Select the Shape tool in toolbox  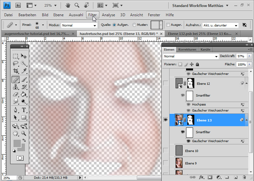(x=23, y=117)
